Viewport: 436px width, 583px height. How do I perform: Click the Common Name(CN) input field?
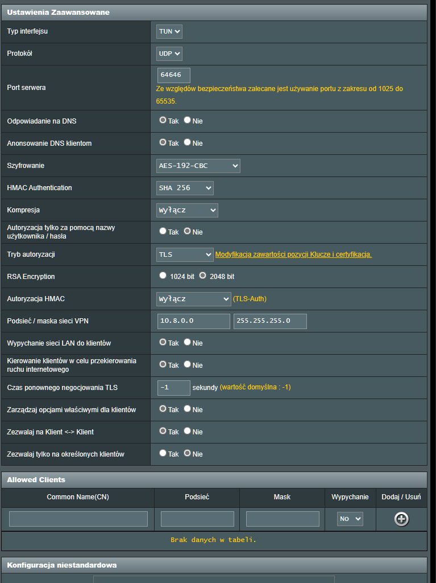[x=78, y=519]
